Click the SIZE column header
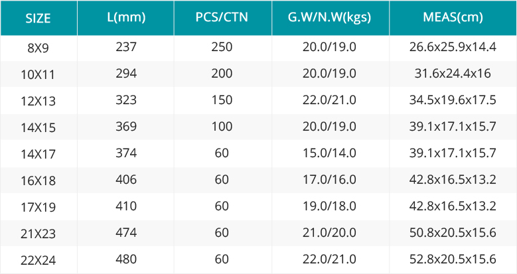 click(38, 18)
